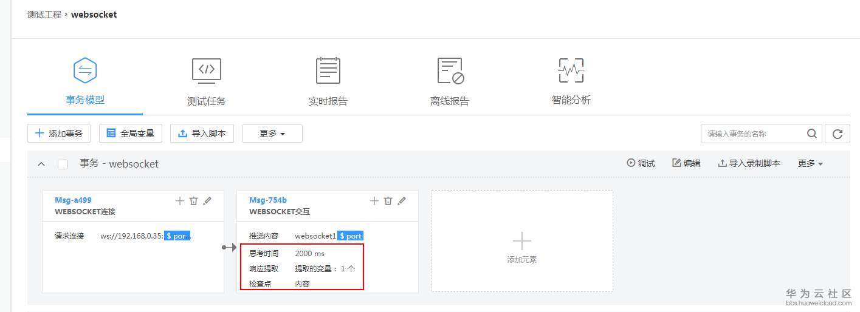Image resolution: width=860 pixels, height=312 pixels.
Task: Click the WEBSOCKET交互 label
Action: 280,212
